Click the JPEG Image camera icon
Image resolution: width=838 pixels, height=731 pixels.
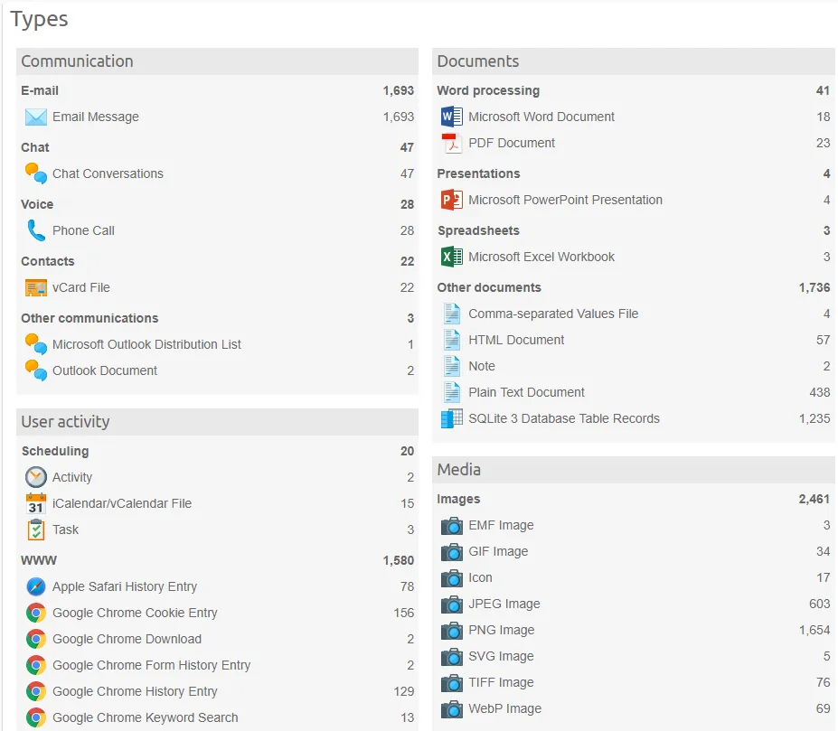(x=452, y=604)
